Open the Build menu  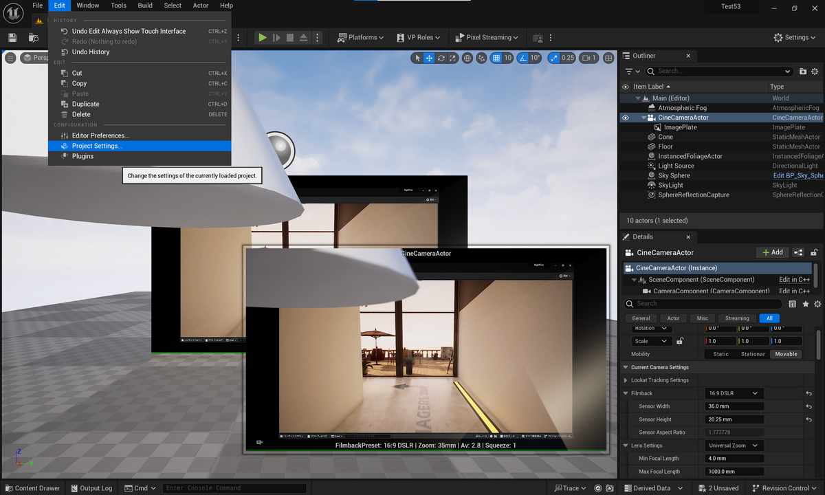point(145,5)
